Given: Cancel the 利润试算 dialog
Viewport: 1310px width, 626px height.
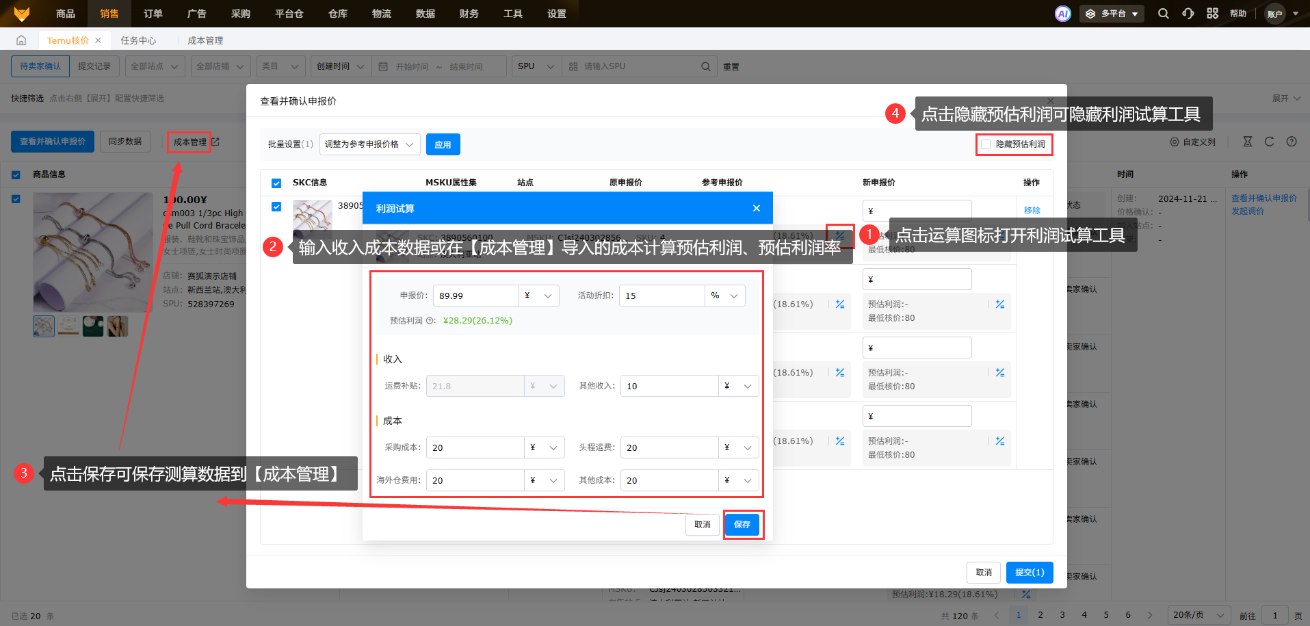Looking at the screenshot, I should tap(703, 525).
